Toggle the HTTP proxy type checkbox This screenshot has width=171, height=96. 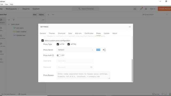(58, 44)
